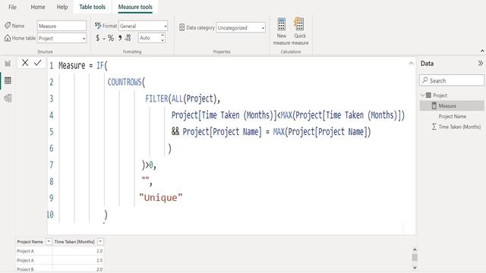Open the File menu

click(x=12, y=7)
